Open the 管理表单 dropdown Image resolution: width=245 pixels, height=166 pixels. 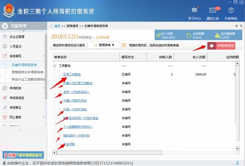[x=104, y=45]
